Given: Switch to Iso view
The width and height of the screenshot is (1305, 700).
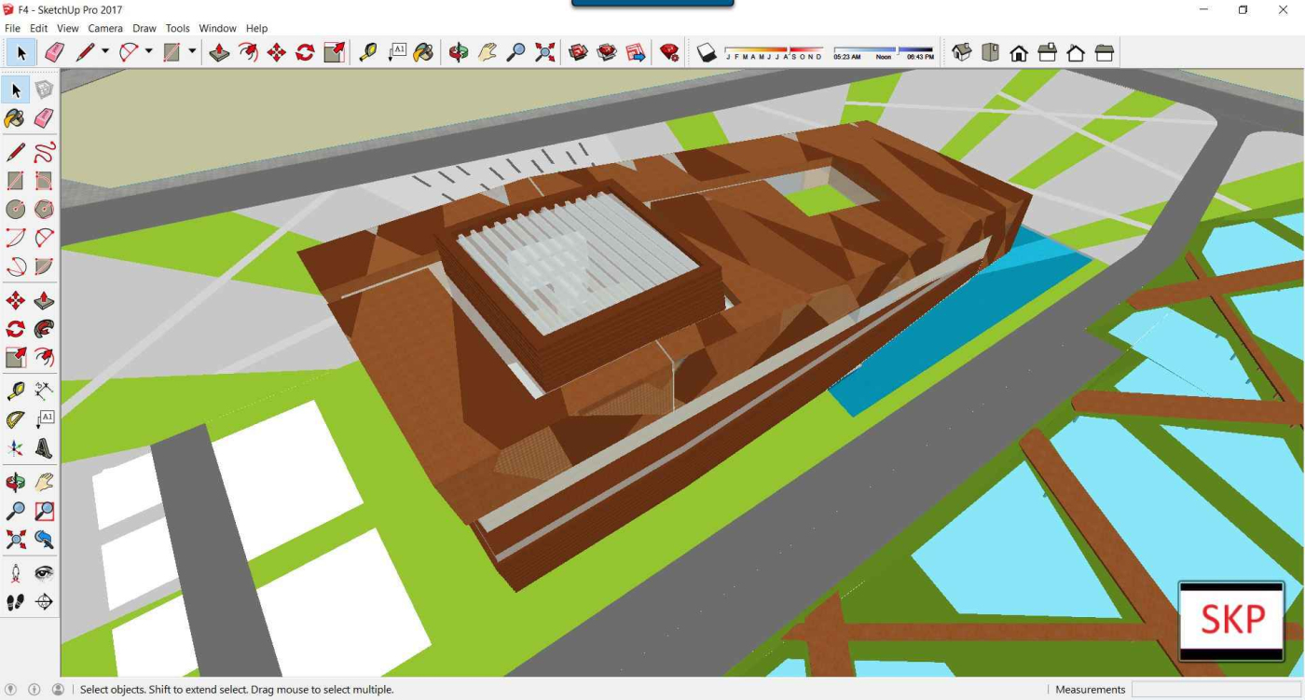Looking at the screenshot, I should coord(962,53).
